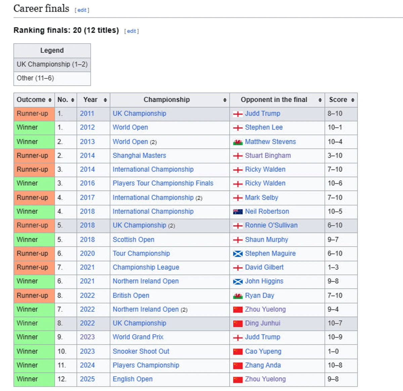Select the 'Other (11–6)' legend text

tap(35, 78)
